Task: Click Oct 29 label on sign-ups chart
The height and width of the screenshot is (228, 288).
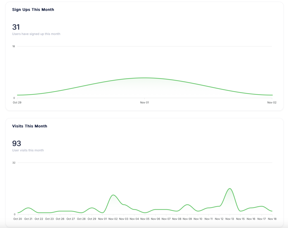Action: click(17, 103)
